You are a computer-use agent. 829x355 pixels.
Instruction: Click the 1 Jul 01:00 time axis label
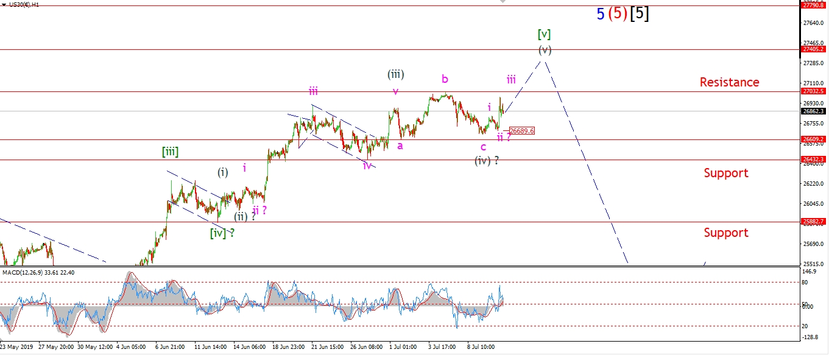[403, 347]
